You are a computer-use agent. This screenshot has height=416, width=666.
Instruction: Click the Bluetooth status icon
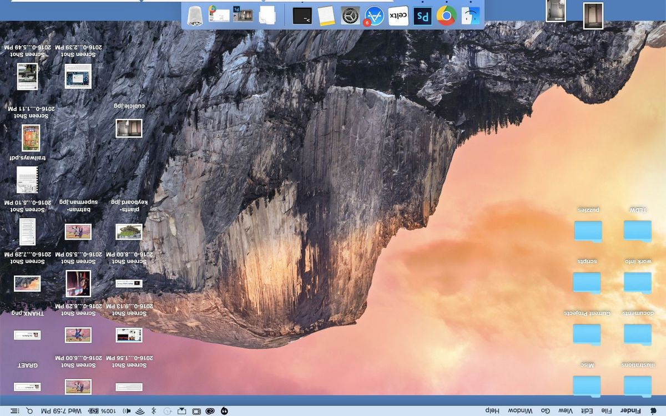154,411
